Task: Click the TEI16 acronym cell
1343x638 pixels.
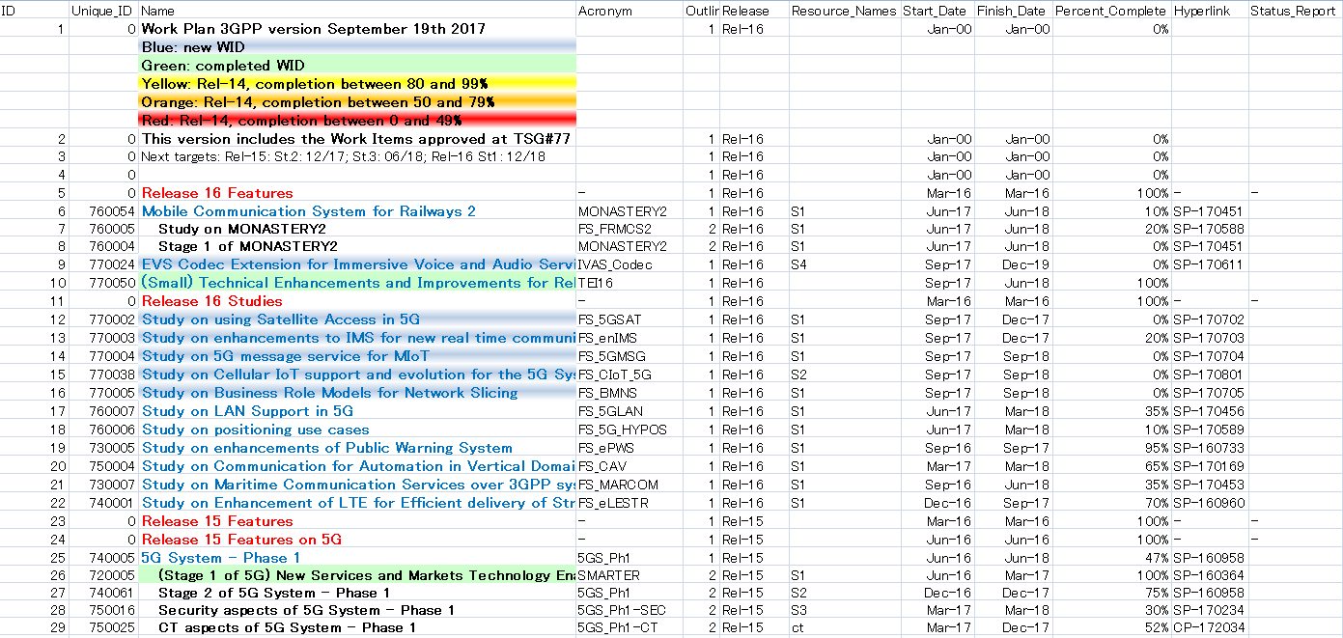Action: (x=630, y=283)
